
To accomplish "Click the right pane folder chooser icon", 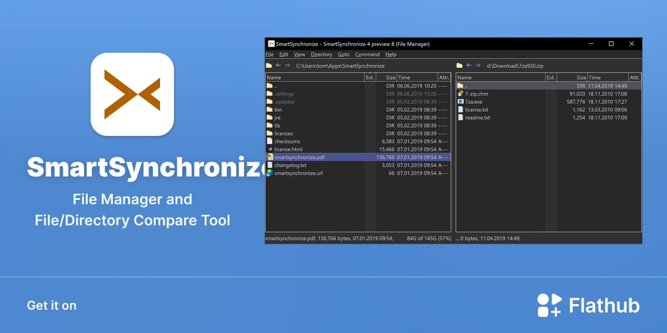I will point(460,65).
